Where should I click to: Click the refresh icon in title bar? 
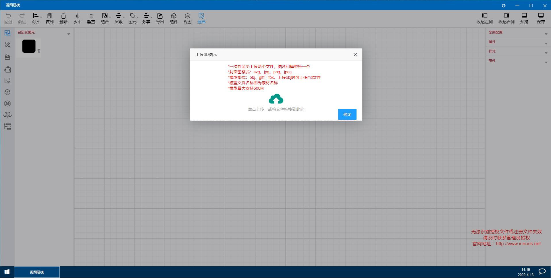click(x=504, y=5)
